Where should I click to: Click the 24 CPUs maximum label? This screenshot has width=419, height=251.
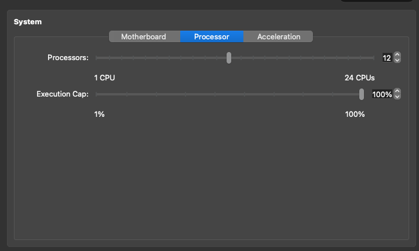pos(359,77)
